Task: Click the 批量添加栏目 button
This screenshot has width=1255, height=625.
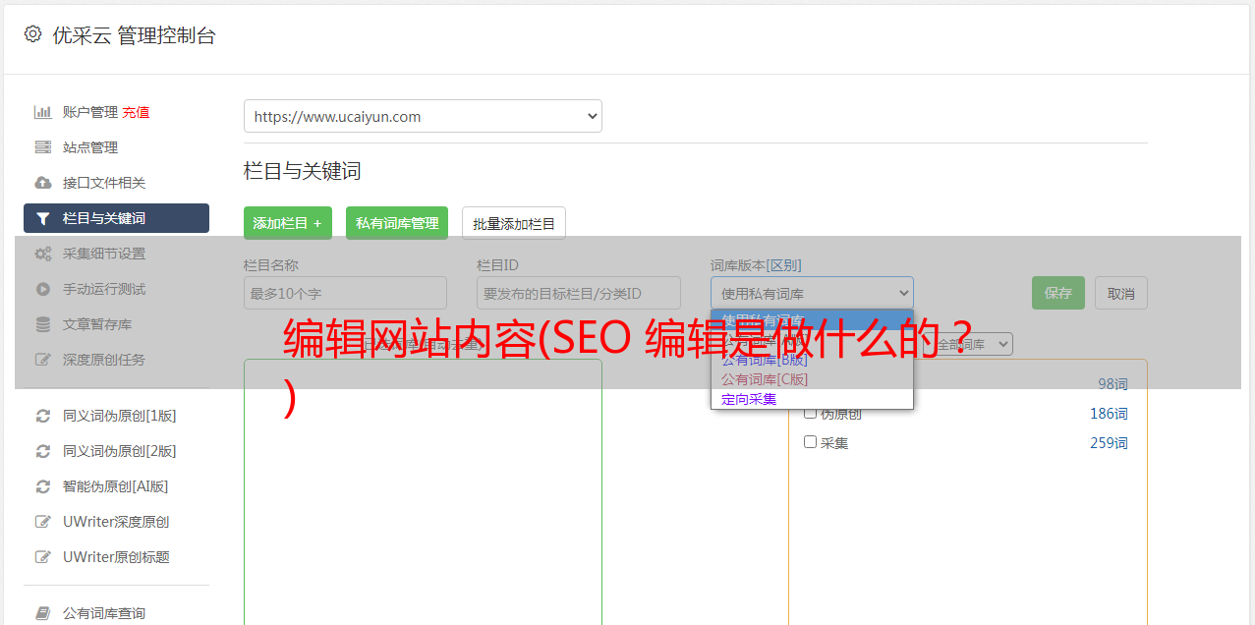Action: click(x=514, y=223)
